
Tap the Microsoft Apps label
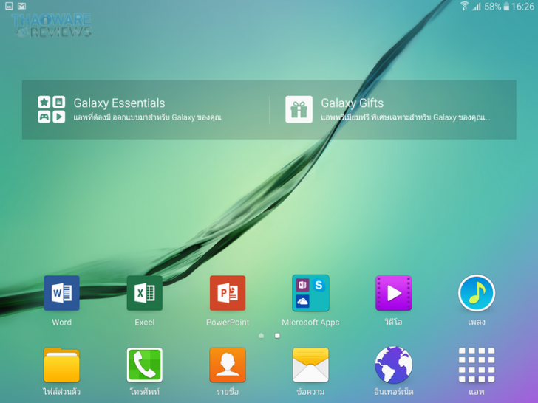(310, 323)
